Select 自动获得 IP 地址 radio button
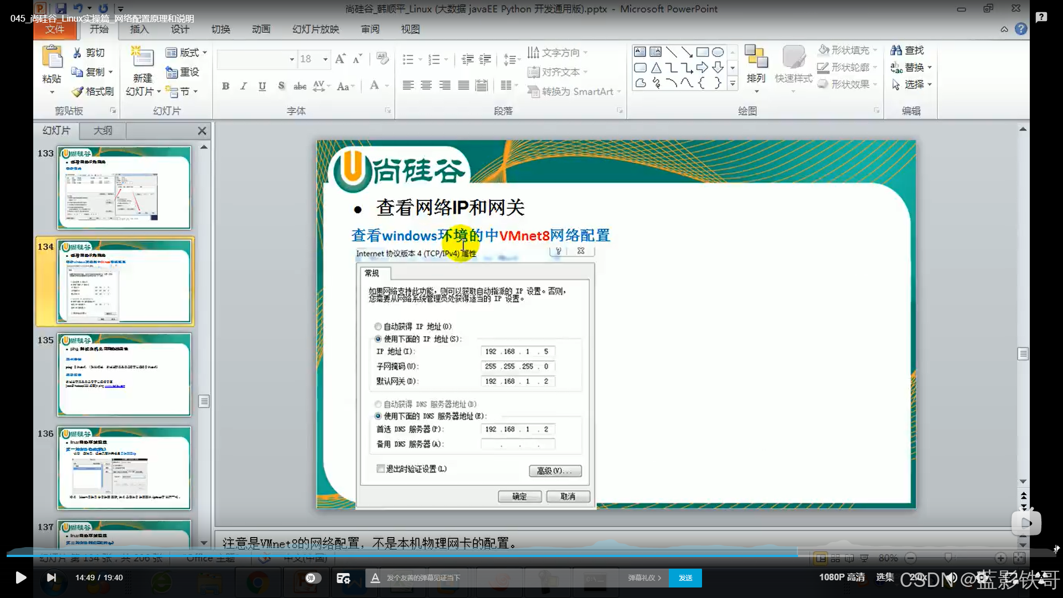Screen dimensions: 1063x598 pyautogui.click(x=378, y=326)
